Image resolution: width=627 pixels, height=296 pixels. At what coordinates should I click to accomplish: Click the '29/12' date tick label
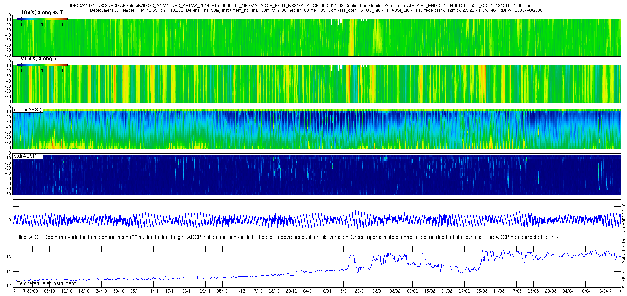tap(292, 291)
